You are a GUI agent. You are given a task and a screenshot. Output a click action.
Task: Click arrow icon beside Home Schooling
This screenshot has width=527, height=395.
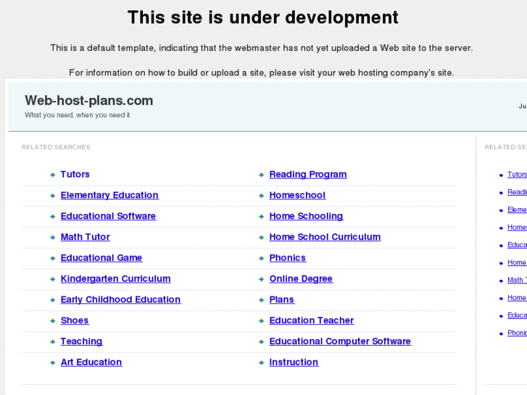tap(261, 217)
